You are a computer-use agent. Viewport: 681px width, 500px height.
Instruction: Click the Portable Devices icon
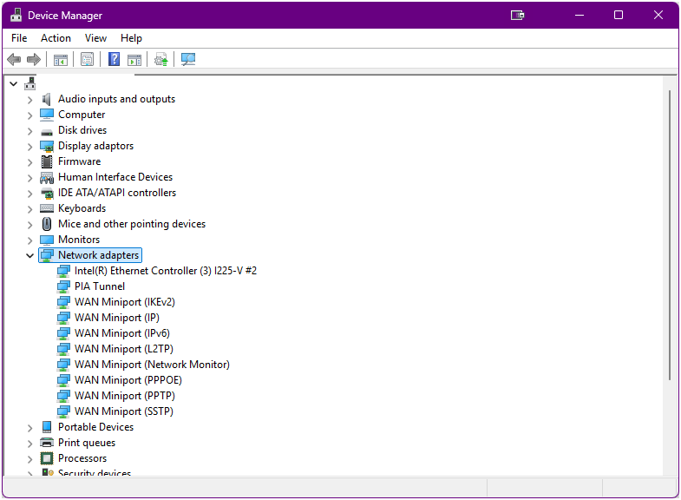tap(47, 427)
